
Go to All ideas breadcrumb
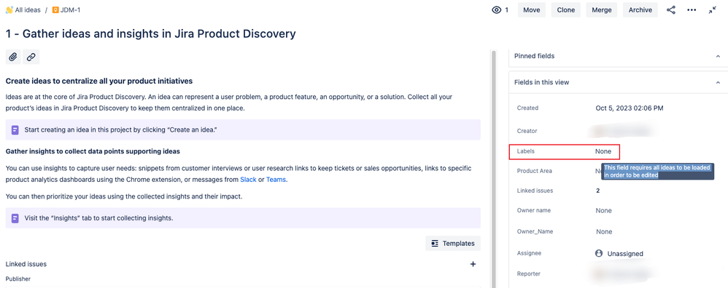tap(23, 9)
